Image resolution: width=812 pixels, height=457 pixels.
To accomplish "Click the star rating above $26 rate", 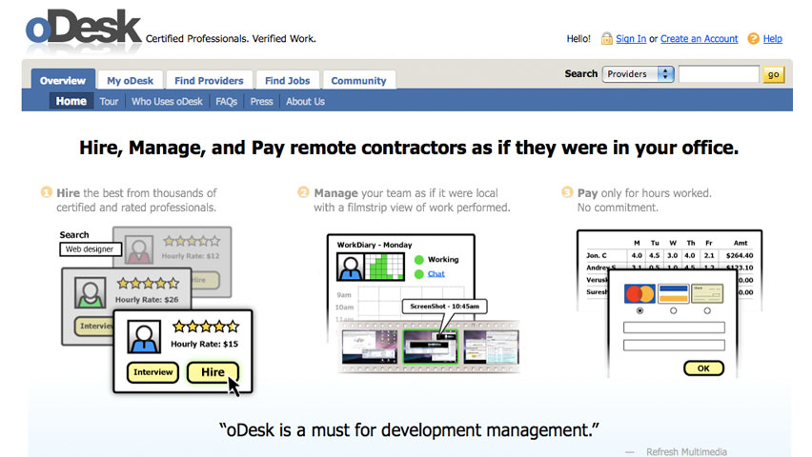I will pos(148,283).
